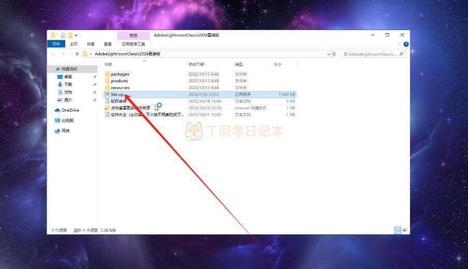Click the pin icon next to 文档
Image resolution: width=468 pixels, height=269 pixels.
point(95,92)
